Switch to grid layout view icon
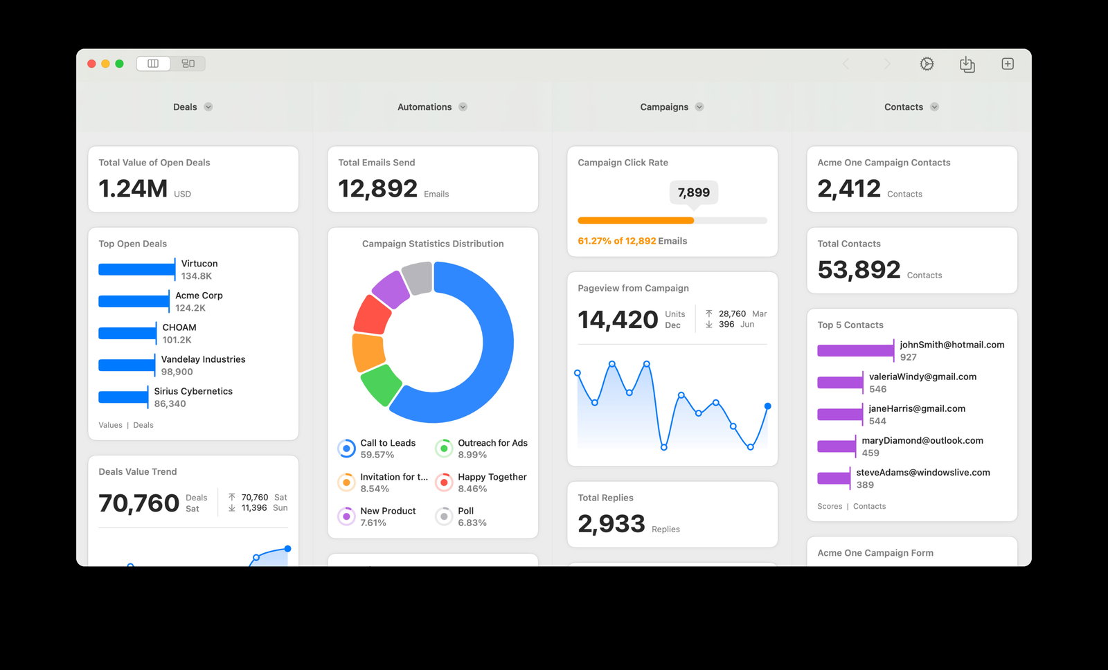This screenshot has height=670, width=1108. (x=188, y=63)
